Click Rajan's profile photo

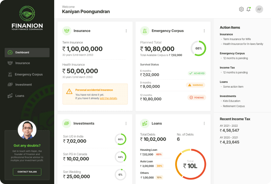pyautogui.click(x=27, y=130)
